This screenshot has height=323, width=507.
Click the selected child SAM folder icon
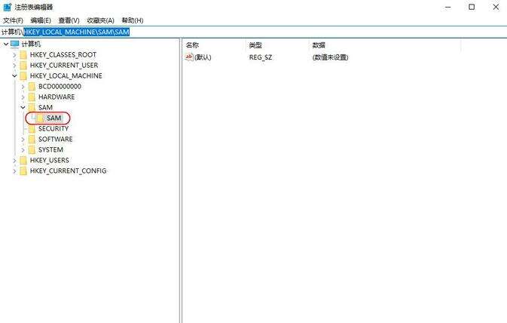40,118
